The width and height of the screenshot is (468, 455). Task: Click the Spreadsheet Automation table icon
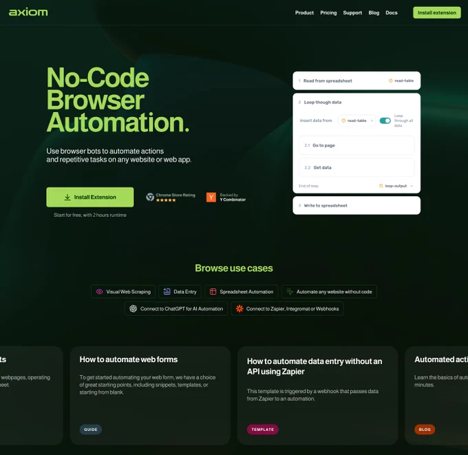(213, 292)
